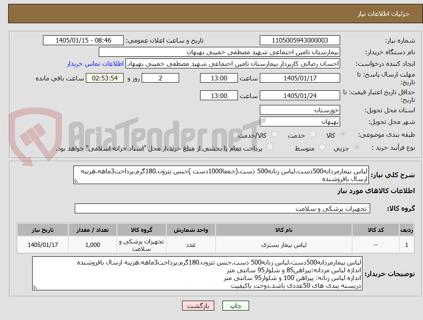Click the تاریخ نیاز column header
423x320 pixels.
click(43, 230)
